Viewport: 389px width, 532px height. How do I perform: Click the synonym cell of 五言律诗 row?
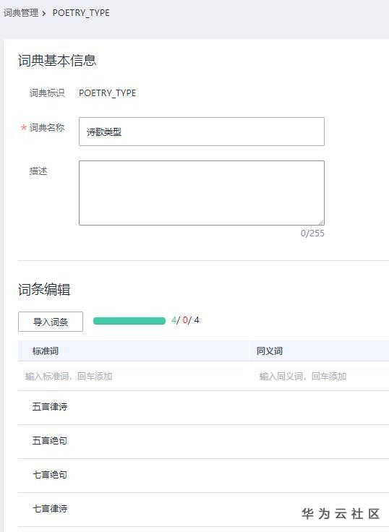[319, 407]
